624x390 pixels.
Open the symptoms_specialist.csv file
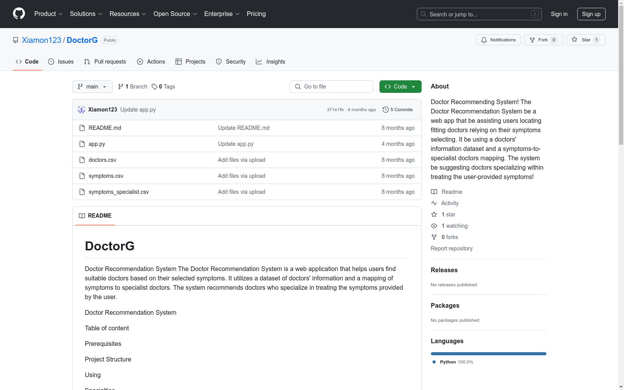[x=119, y=192]
